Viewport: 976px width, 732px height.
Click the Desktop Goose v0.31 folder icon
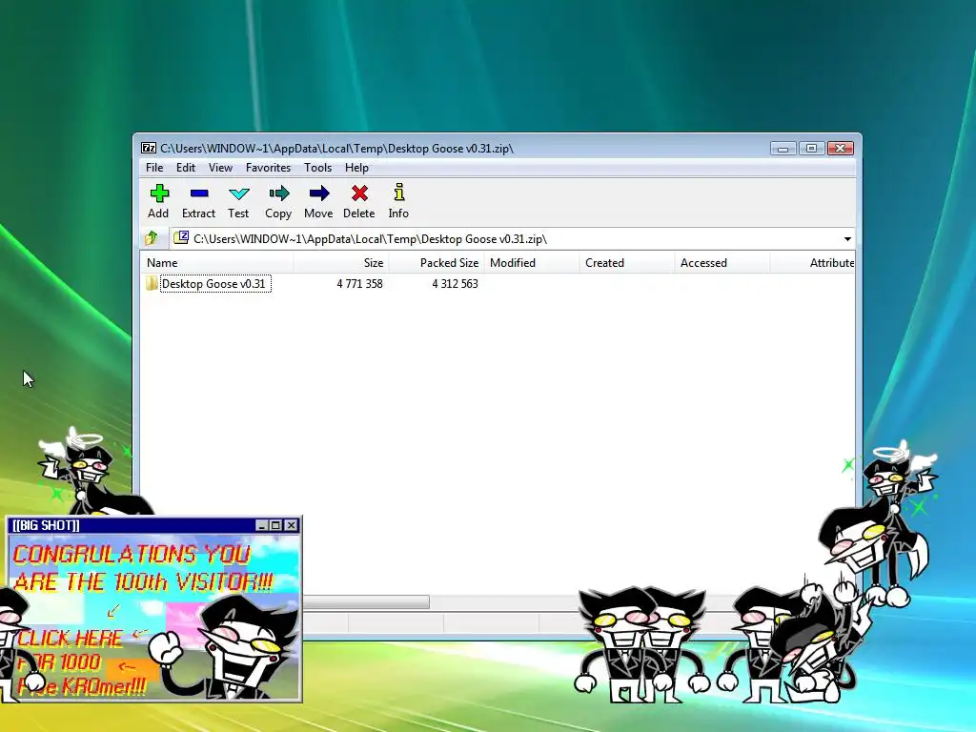pos(152,284)
